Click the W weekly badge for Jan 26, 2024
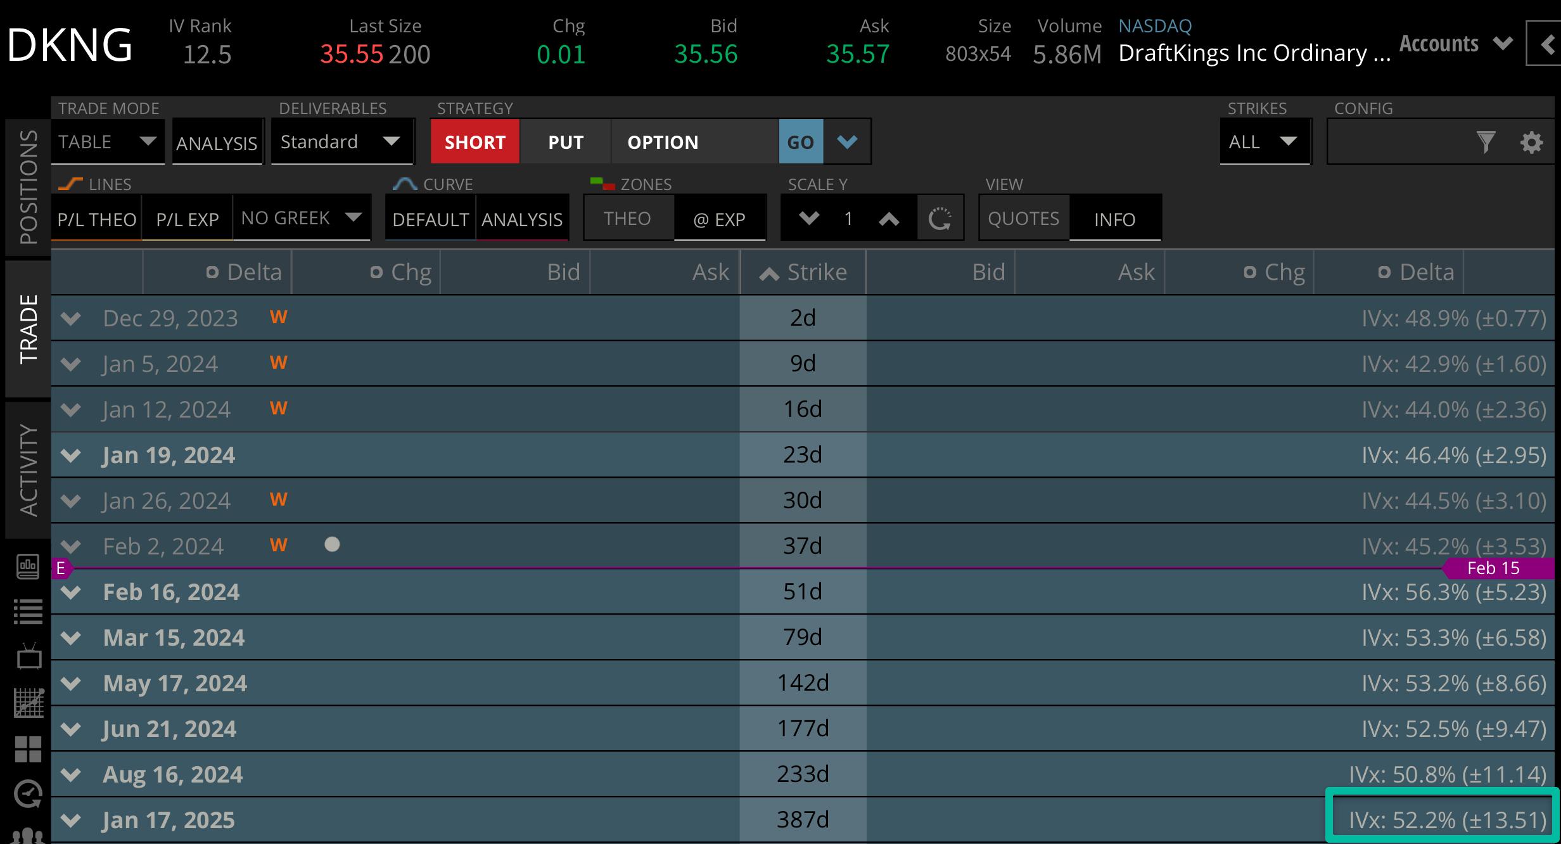1561x844 pixels. 279,499
